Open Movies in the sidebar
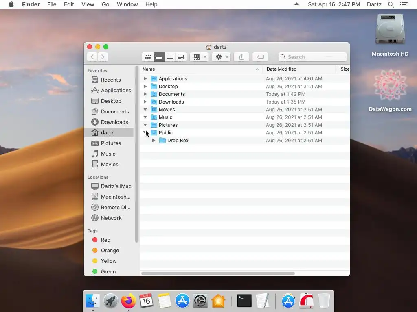 (x=109, y=165)
